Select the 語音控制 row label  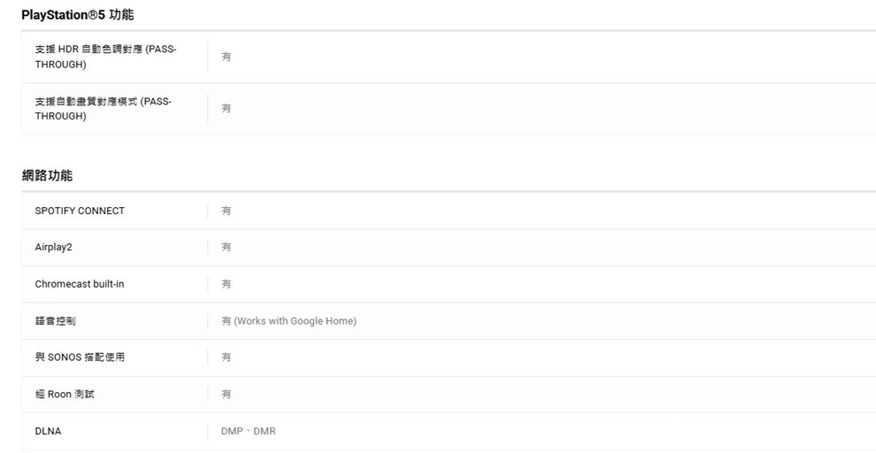pyautogui.click(x=55, y=321)
